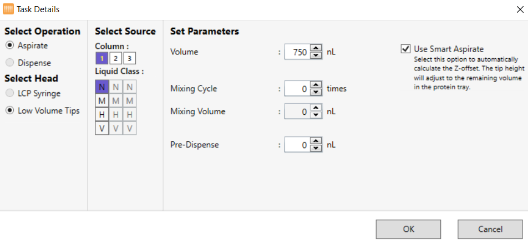Select liquid class N in first column
Screen dimensions: 528x244
pos(102,87)
